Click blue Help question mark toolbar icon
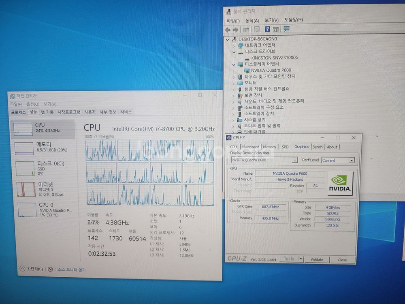The image size is (405, 304). (267, 29)
